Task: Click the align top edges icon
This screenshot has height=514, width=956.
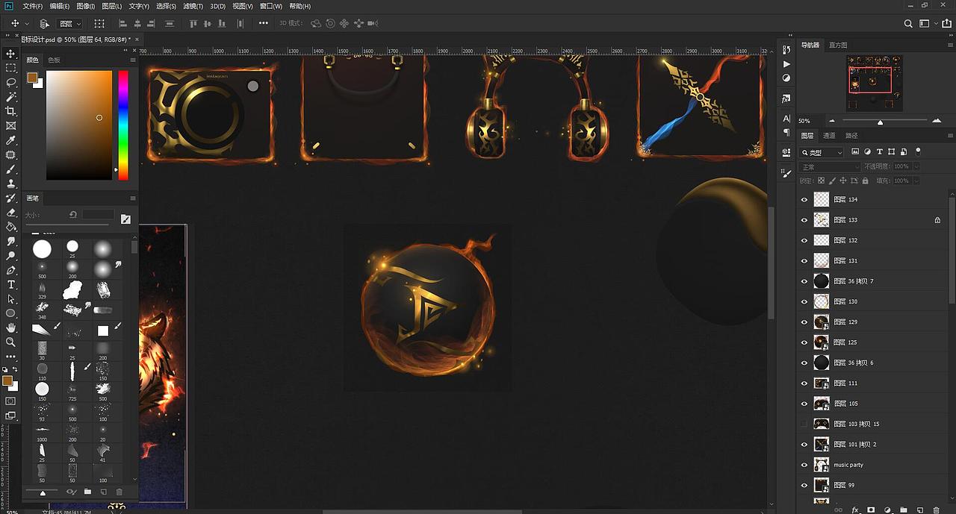Action: pyautogui.click(x=193, y=24)
